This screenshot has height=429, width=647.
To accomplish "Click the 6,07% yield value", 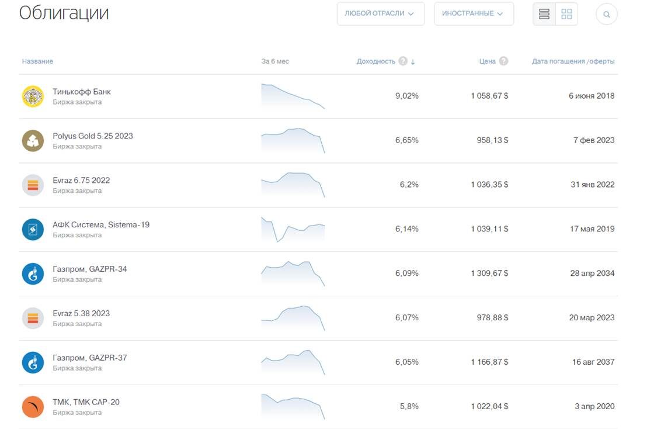I will pyautogui.click(x=407, y=317).
